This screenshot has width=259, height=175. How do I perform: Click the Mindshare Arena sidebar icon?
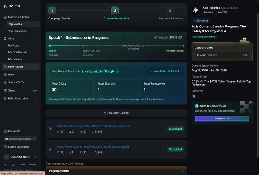(5, 17)
